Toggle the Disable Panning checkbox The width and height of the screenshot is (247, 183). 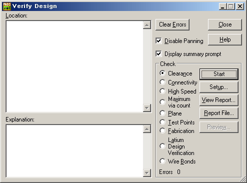(x=158, y=41)
